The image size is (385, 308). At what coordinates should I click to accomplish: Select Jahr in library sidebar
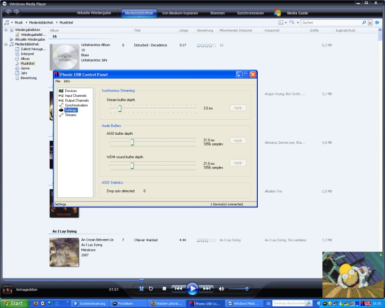pos(24,73)
